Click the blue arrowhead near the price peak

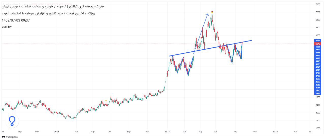point(207,15)
